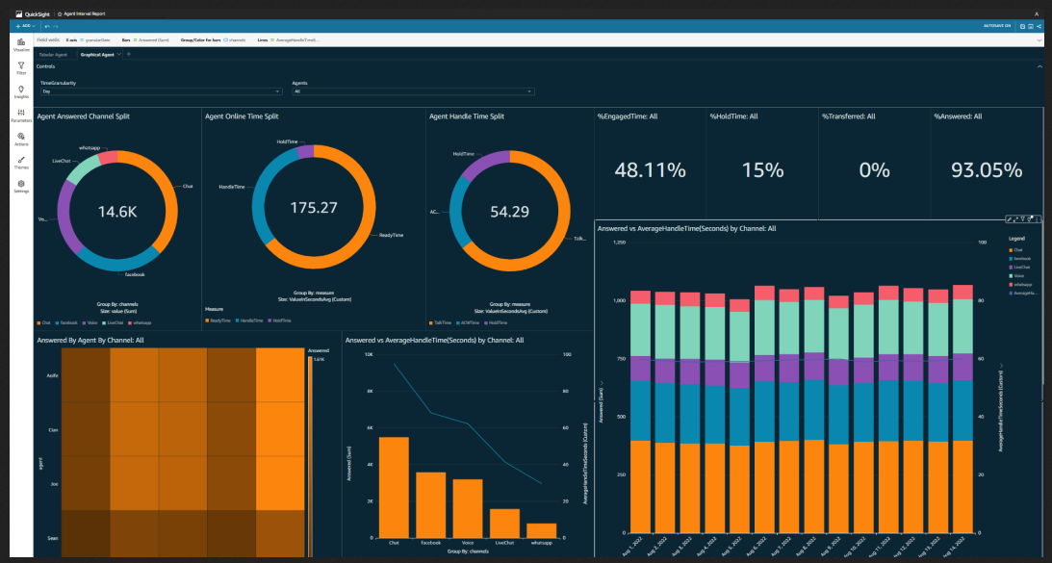
Task: Click the 54.29 donut center value
Action: (x=509, y=212)
